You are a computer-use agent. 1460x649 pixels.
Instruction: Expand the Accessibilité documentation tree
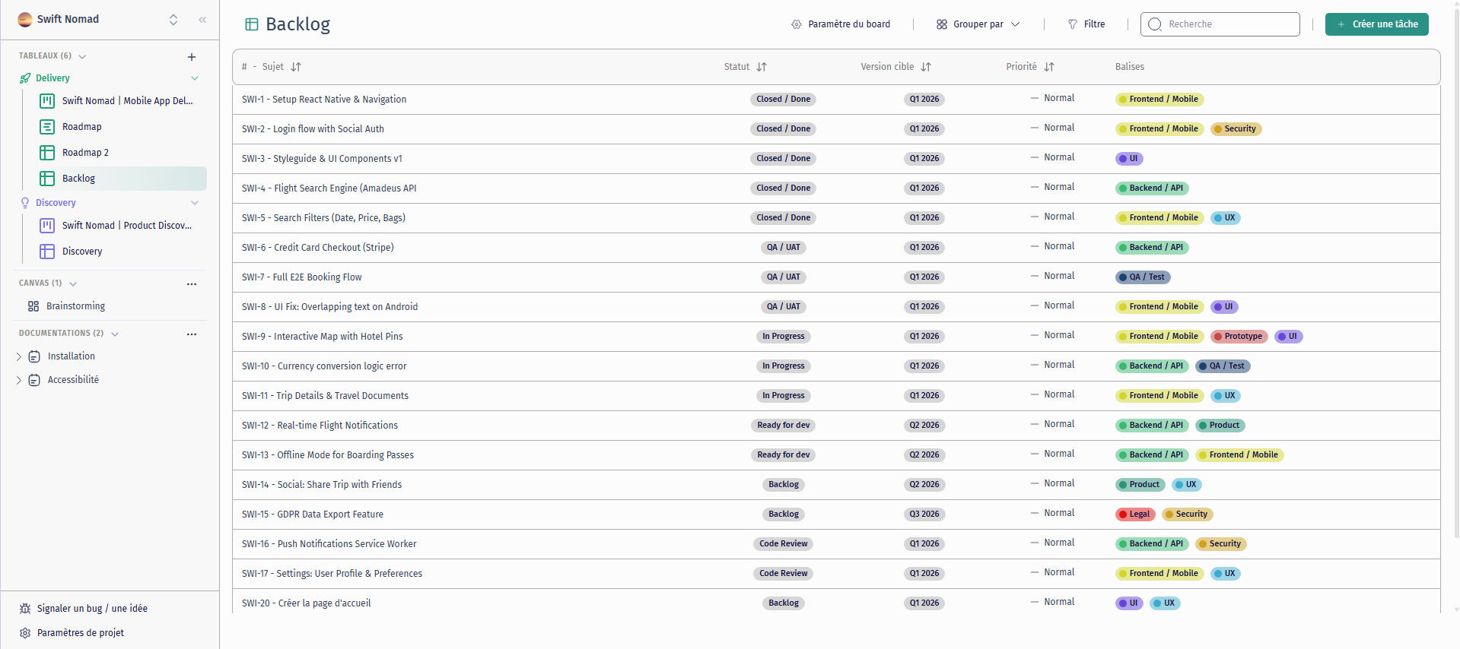pyautogui.click(x=19, y=380)
